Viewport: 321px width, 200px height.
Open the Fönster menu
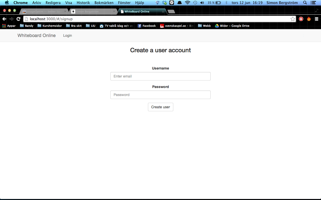(124, 3)
